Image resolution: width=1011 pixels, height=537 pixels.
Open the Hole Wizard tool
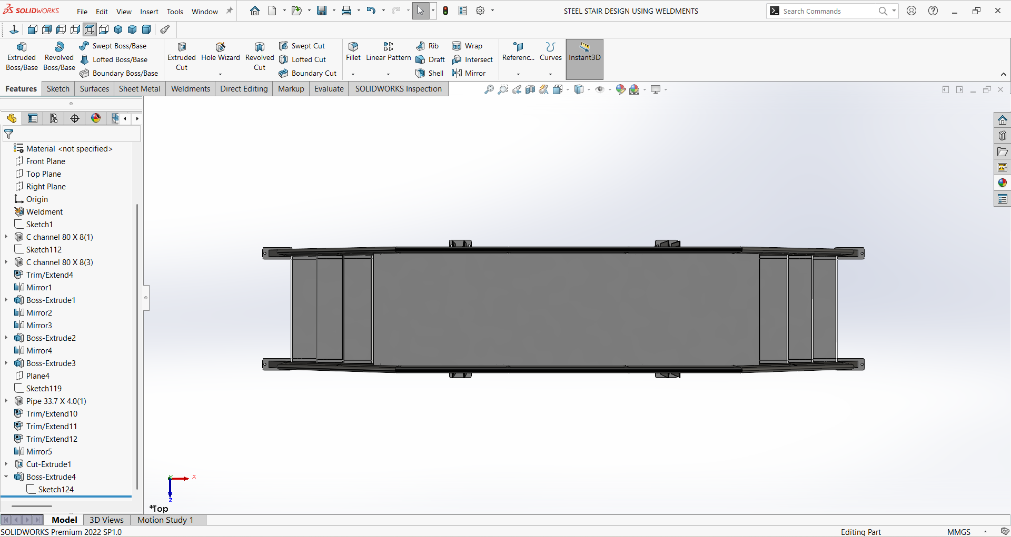pos(220,52)
